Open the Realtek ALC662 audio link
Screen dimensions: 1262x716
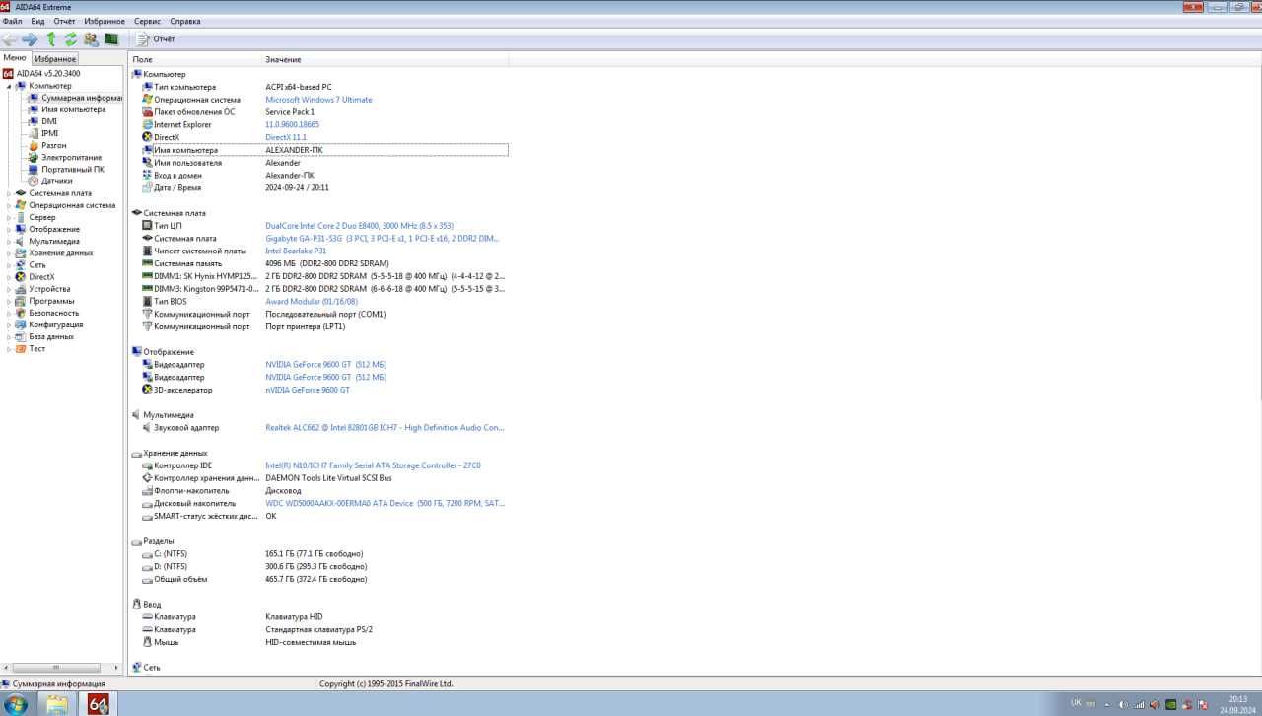click(x=385, y=428)
